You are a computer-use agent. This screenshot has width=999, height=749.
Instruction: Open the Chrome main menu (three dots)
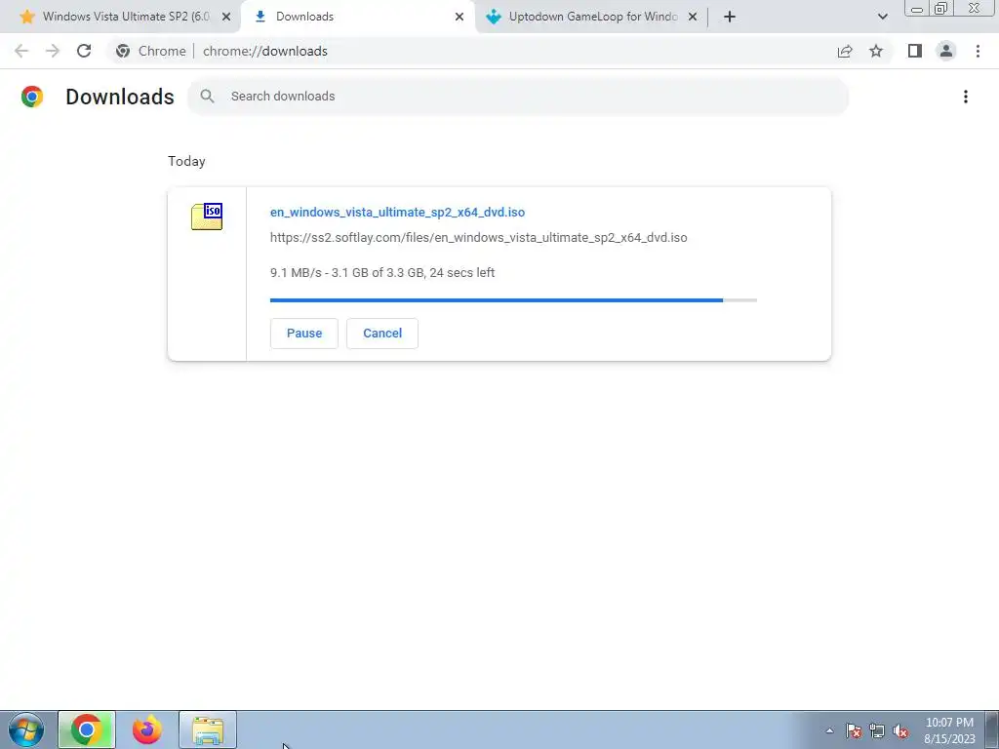[x=978, y=51]
